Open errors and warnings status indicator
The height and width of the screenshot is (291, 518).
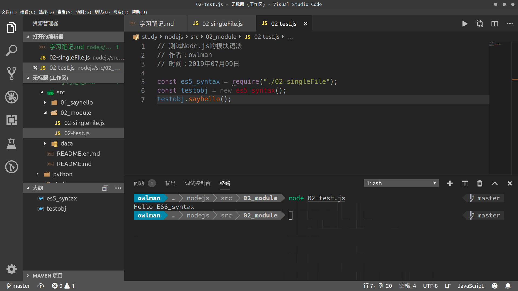tap(63, 286)
